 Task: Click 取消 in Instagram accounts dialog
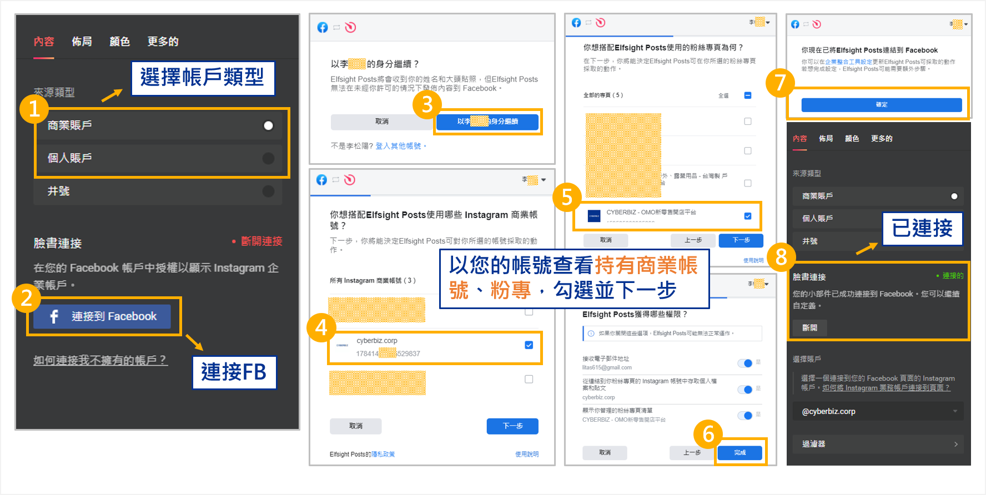point(356,426)
